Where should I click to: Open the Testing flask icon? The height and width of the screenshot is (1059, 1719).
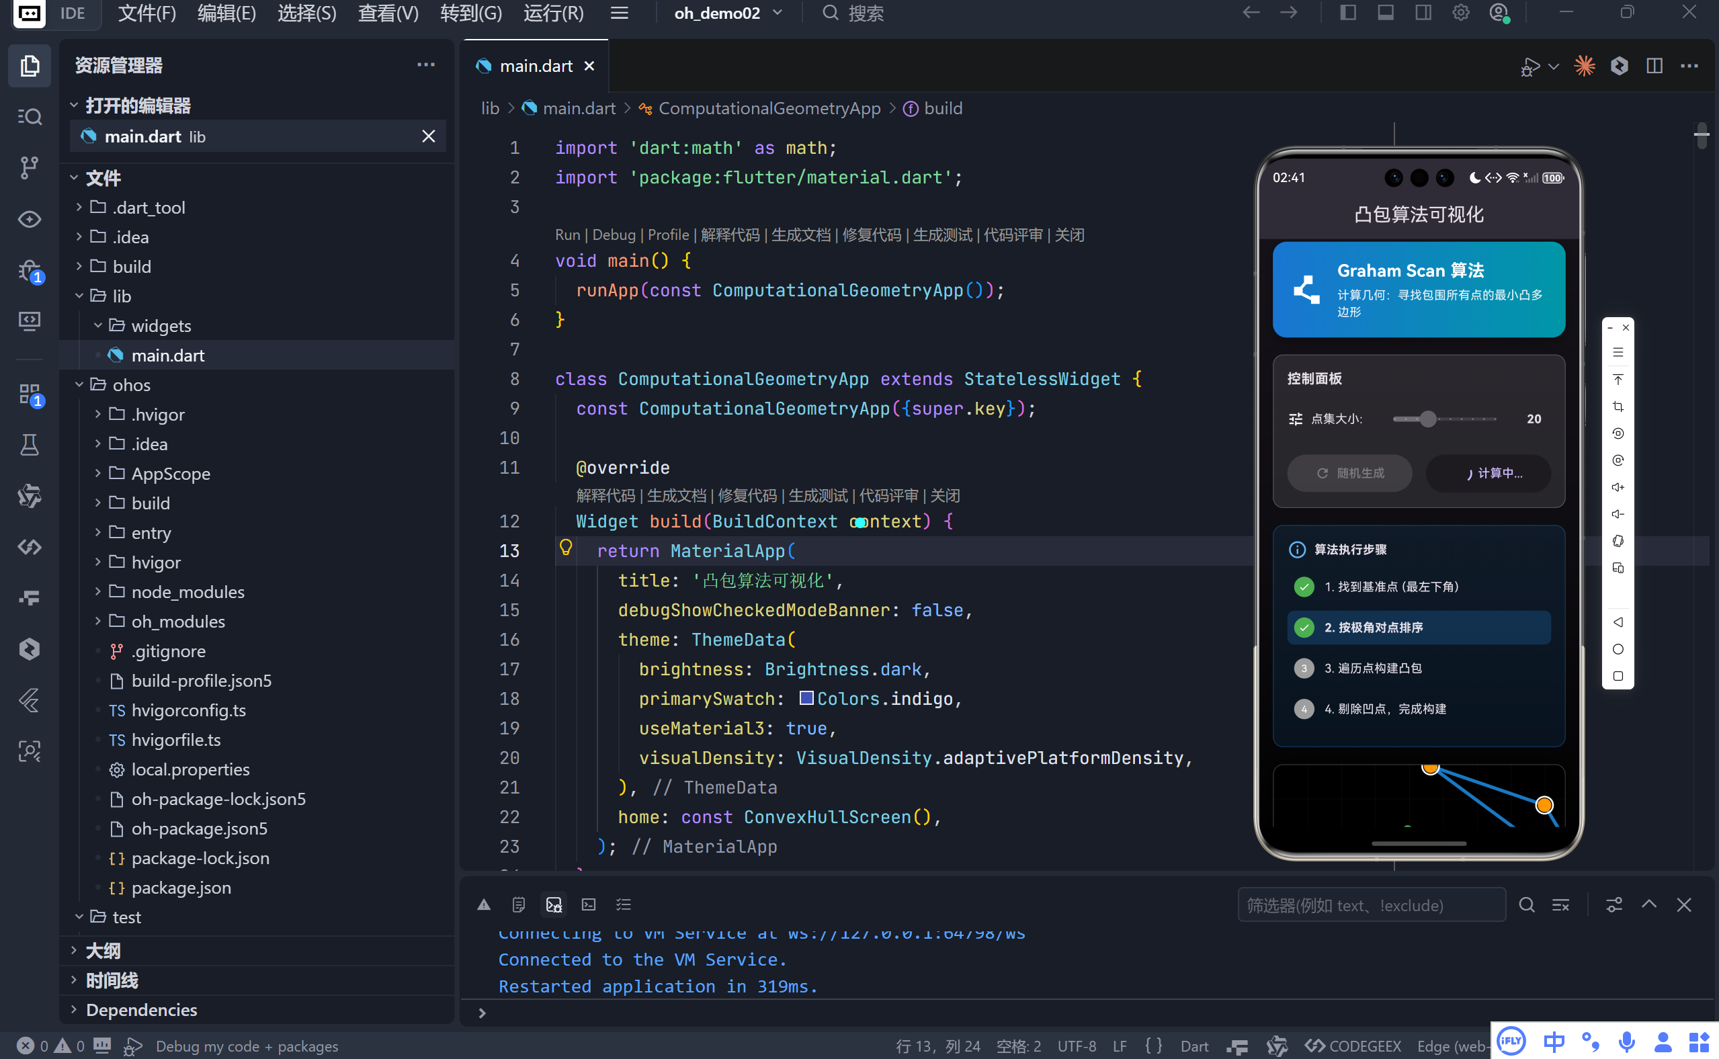point(29,445)
